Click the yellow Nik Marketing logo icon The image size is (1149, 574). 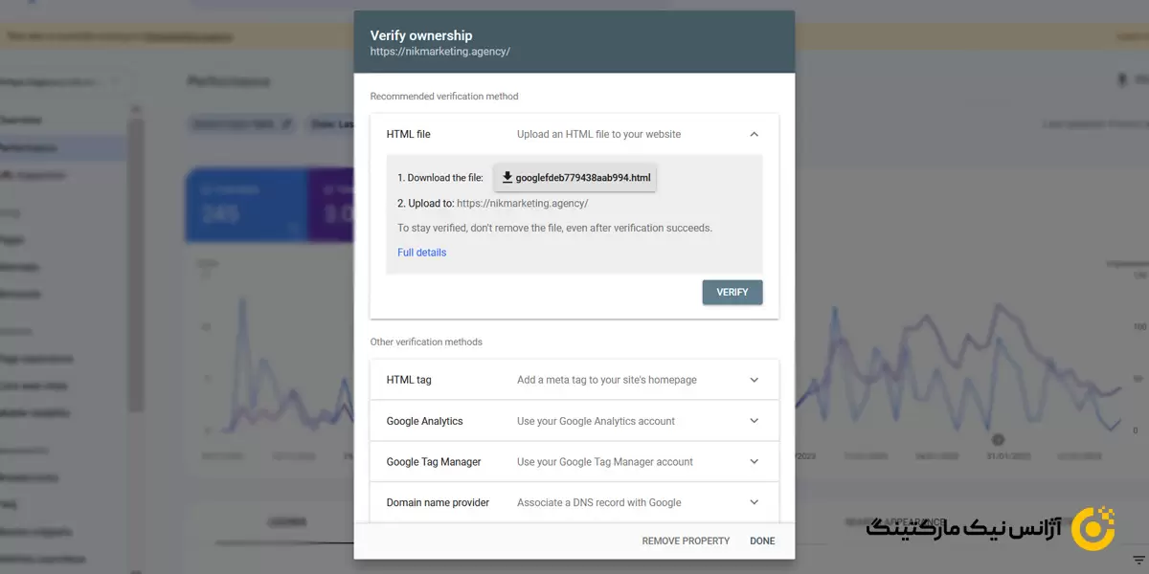1093,529
